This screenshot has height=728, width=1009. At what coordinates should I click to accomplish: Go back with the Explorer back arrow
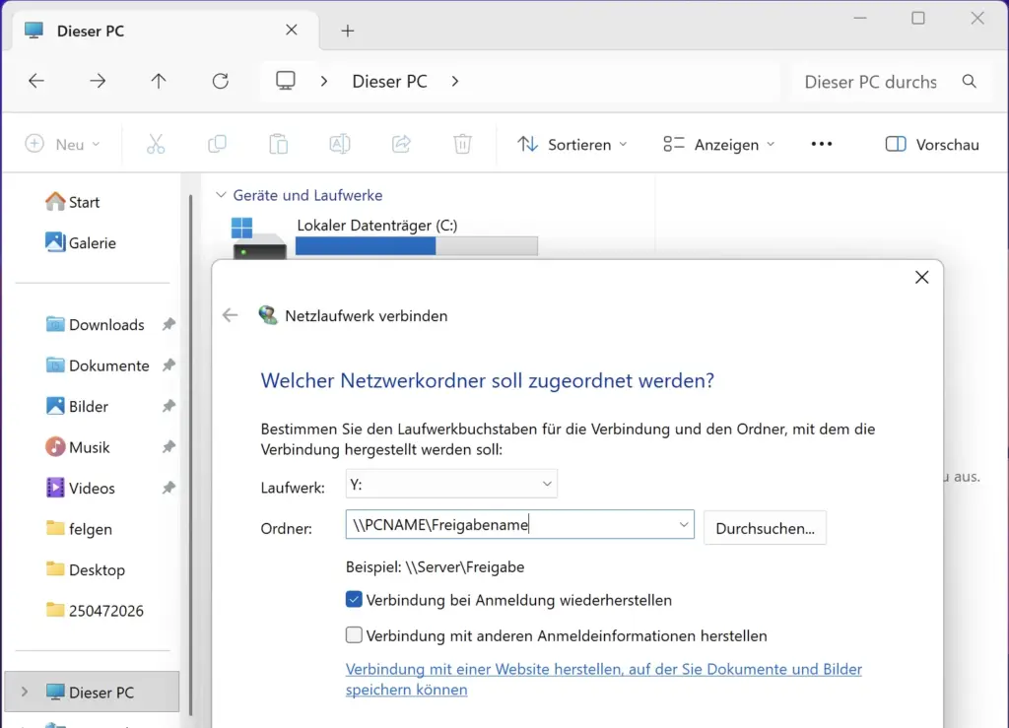[36, 81]
